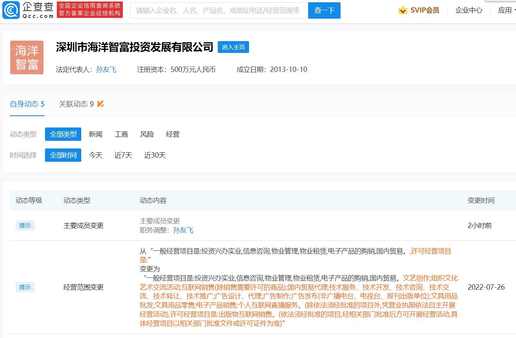Click the 提示 badge in 主要成员变更 row
This screenshot has height=338, width=516.
pyautogui.click(x=25, y=225)
